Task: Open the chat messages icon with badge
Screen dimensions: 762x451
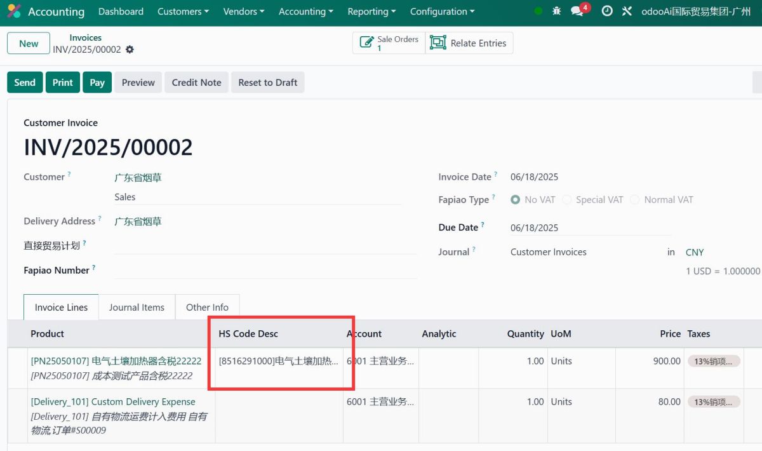Action: tap(578, 11)
